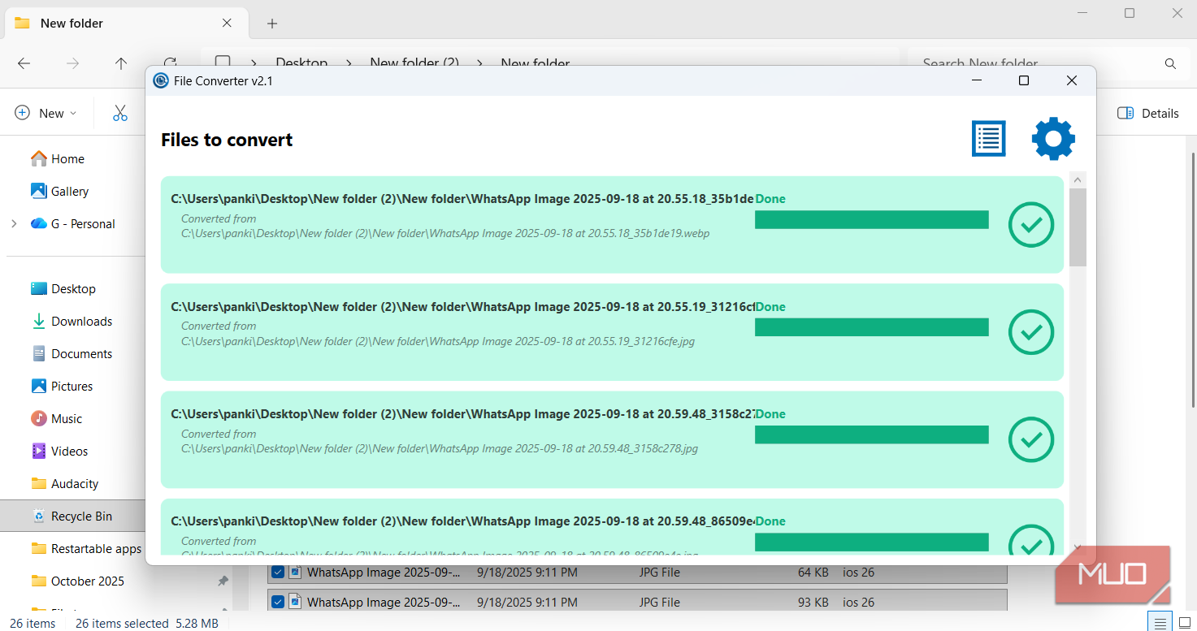Click the Cut scissors icon in Explorer

pos(120,113)
